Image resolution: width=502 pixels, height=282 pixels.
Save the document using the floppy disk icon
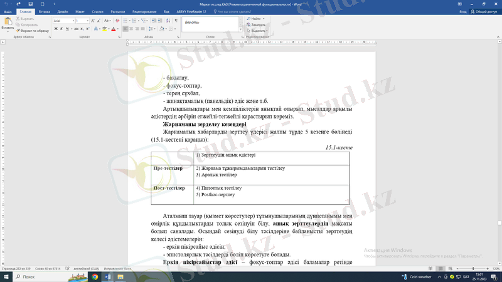click(30, 4)
